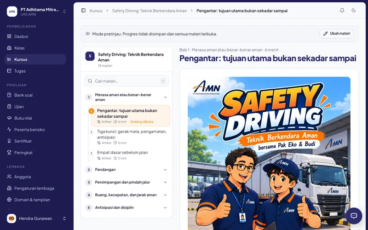This screenshot has width=368, height=230.
Task: Toggle dark mode moon icon
Action: pyautogui.click(x=354, y=10)
